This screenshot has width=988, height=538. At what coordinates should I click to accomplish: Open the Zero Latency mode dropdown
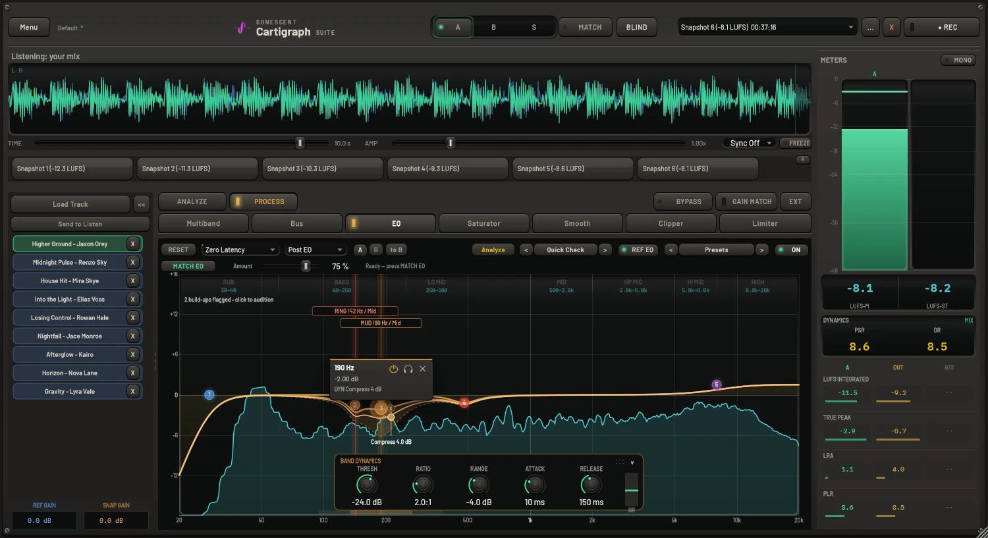pos(240,250)
